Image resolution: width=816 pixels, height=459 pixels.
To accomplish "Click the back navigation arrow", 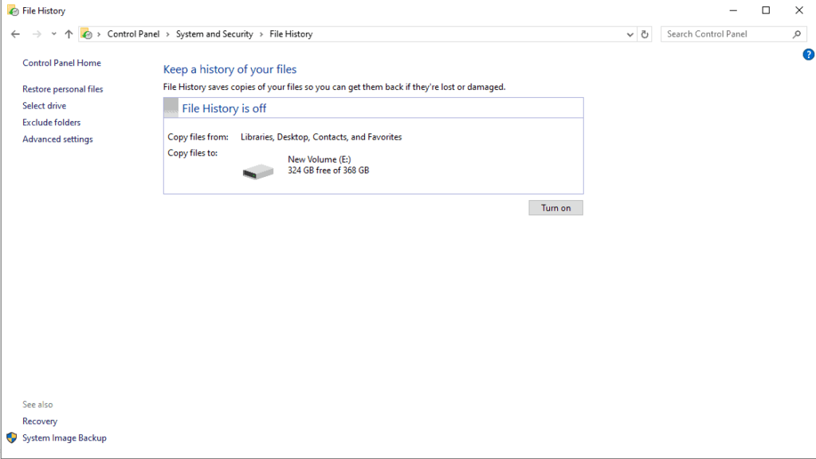I will pos(15,33).
